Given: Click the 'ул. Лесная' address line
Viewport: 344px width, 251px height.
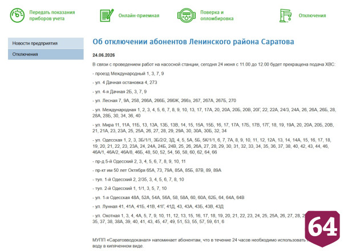Looking at the screenshot, I should [164, 100].
